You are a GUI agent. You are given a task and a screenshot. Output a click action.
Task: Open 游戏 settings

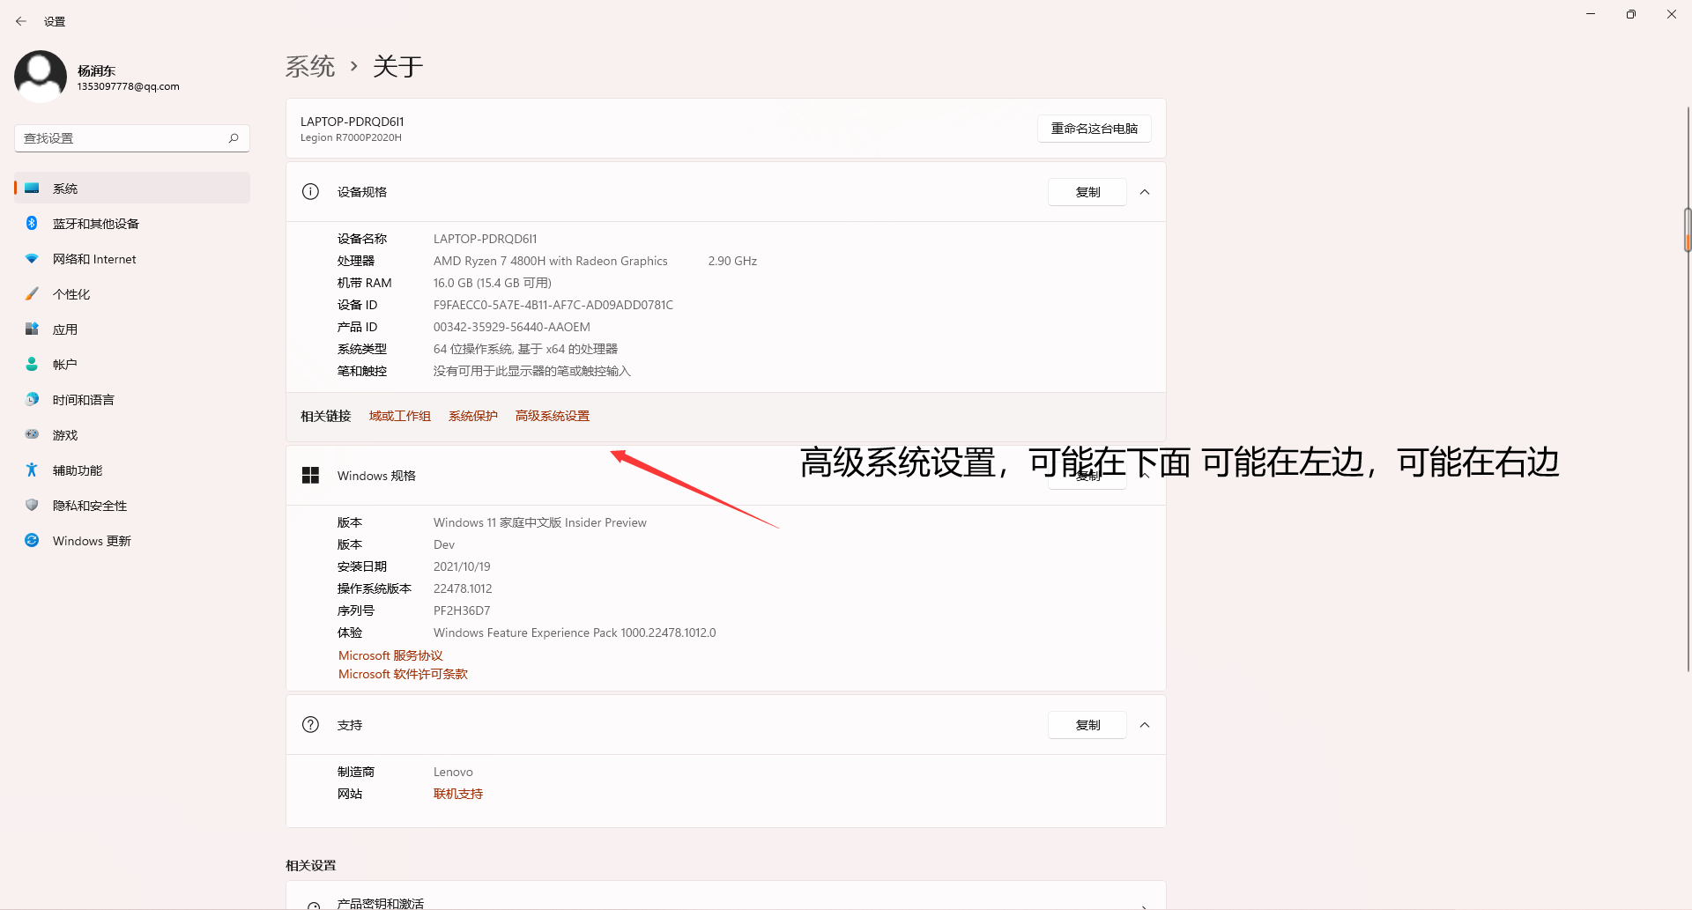tap(132, 435)
